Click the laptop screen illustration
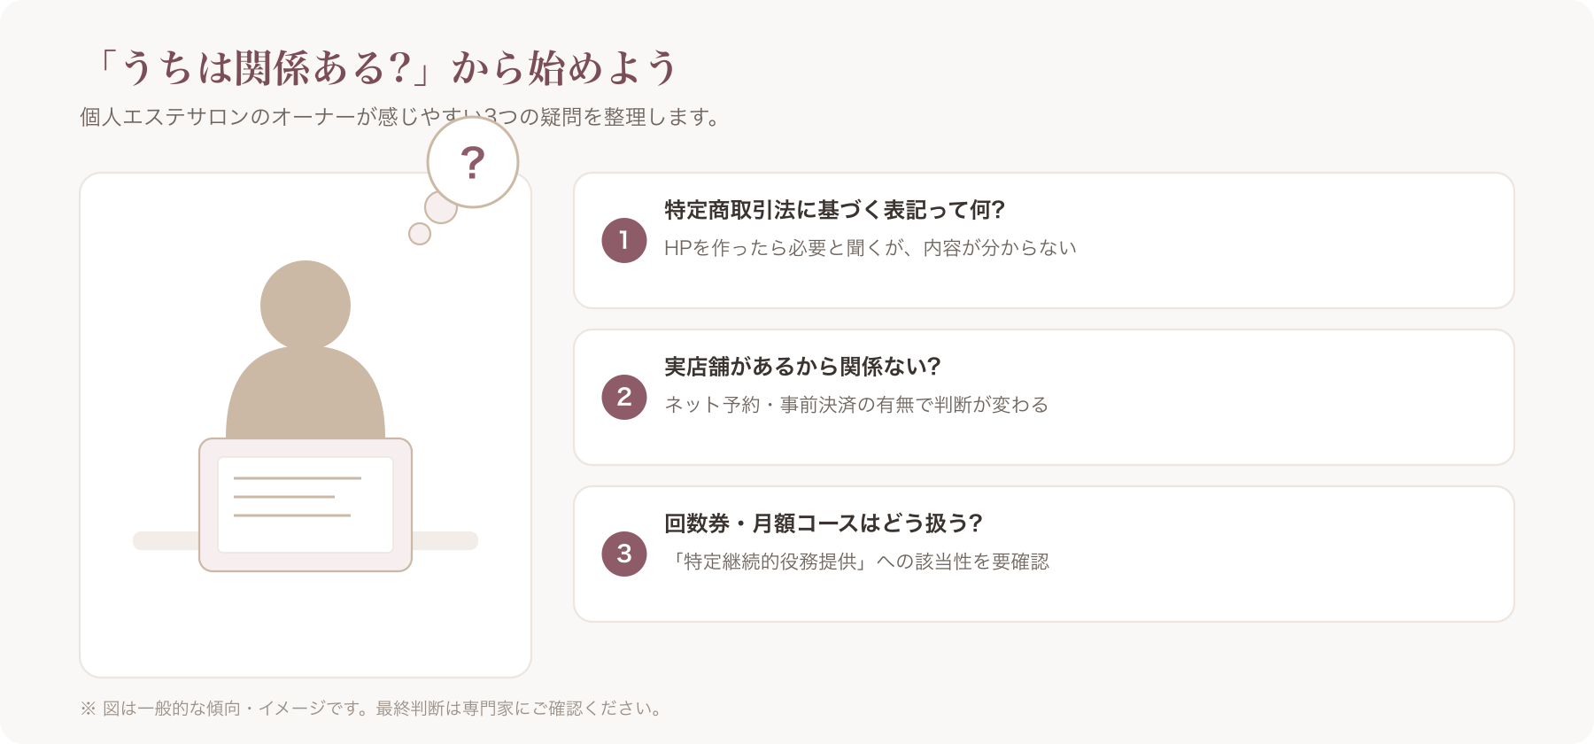This screenshot has height=744, width=1594. (306, 505)
